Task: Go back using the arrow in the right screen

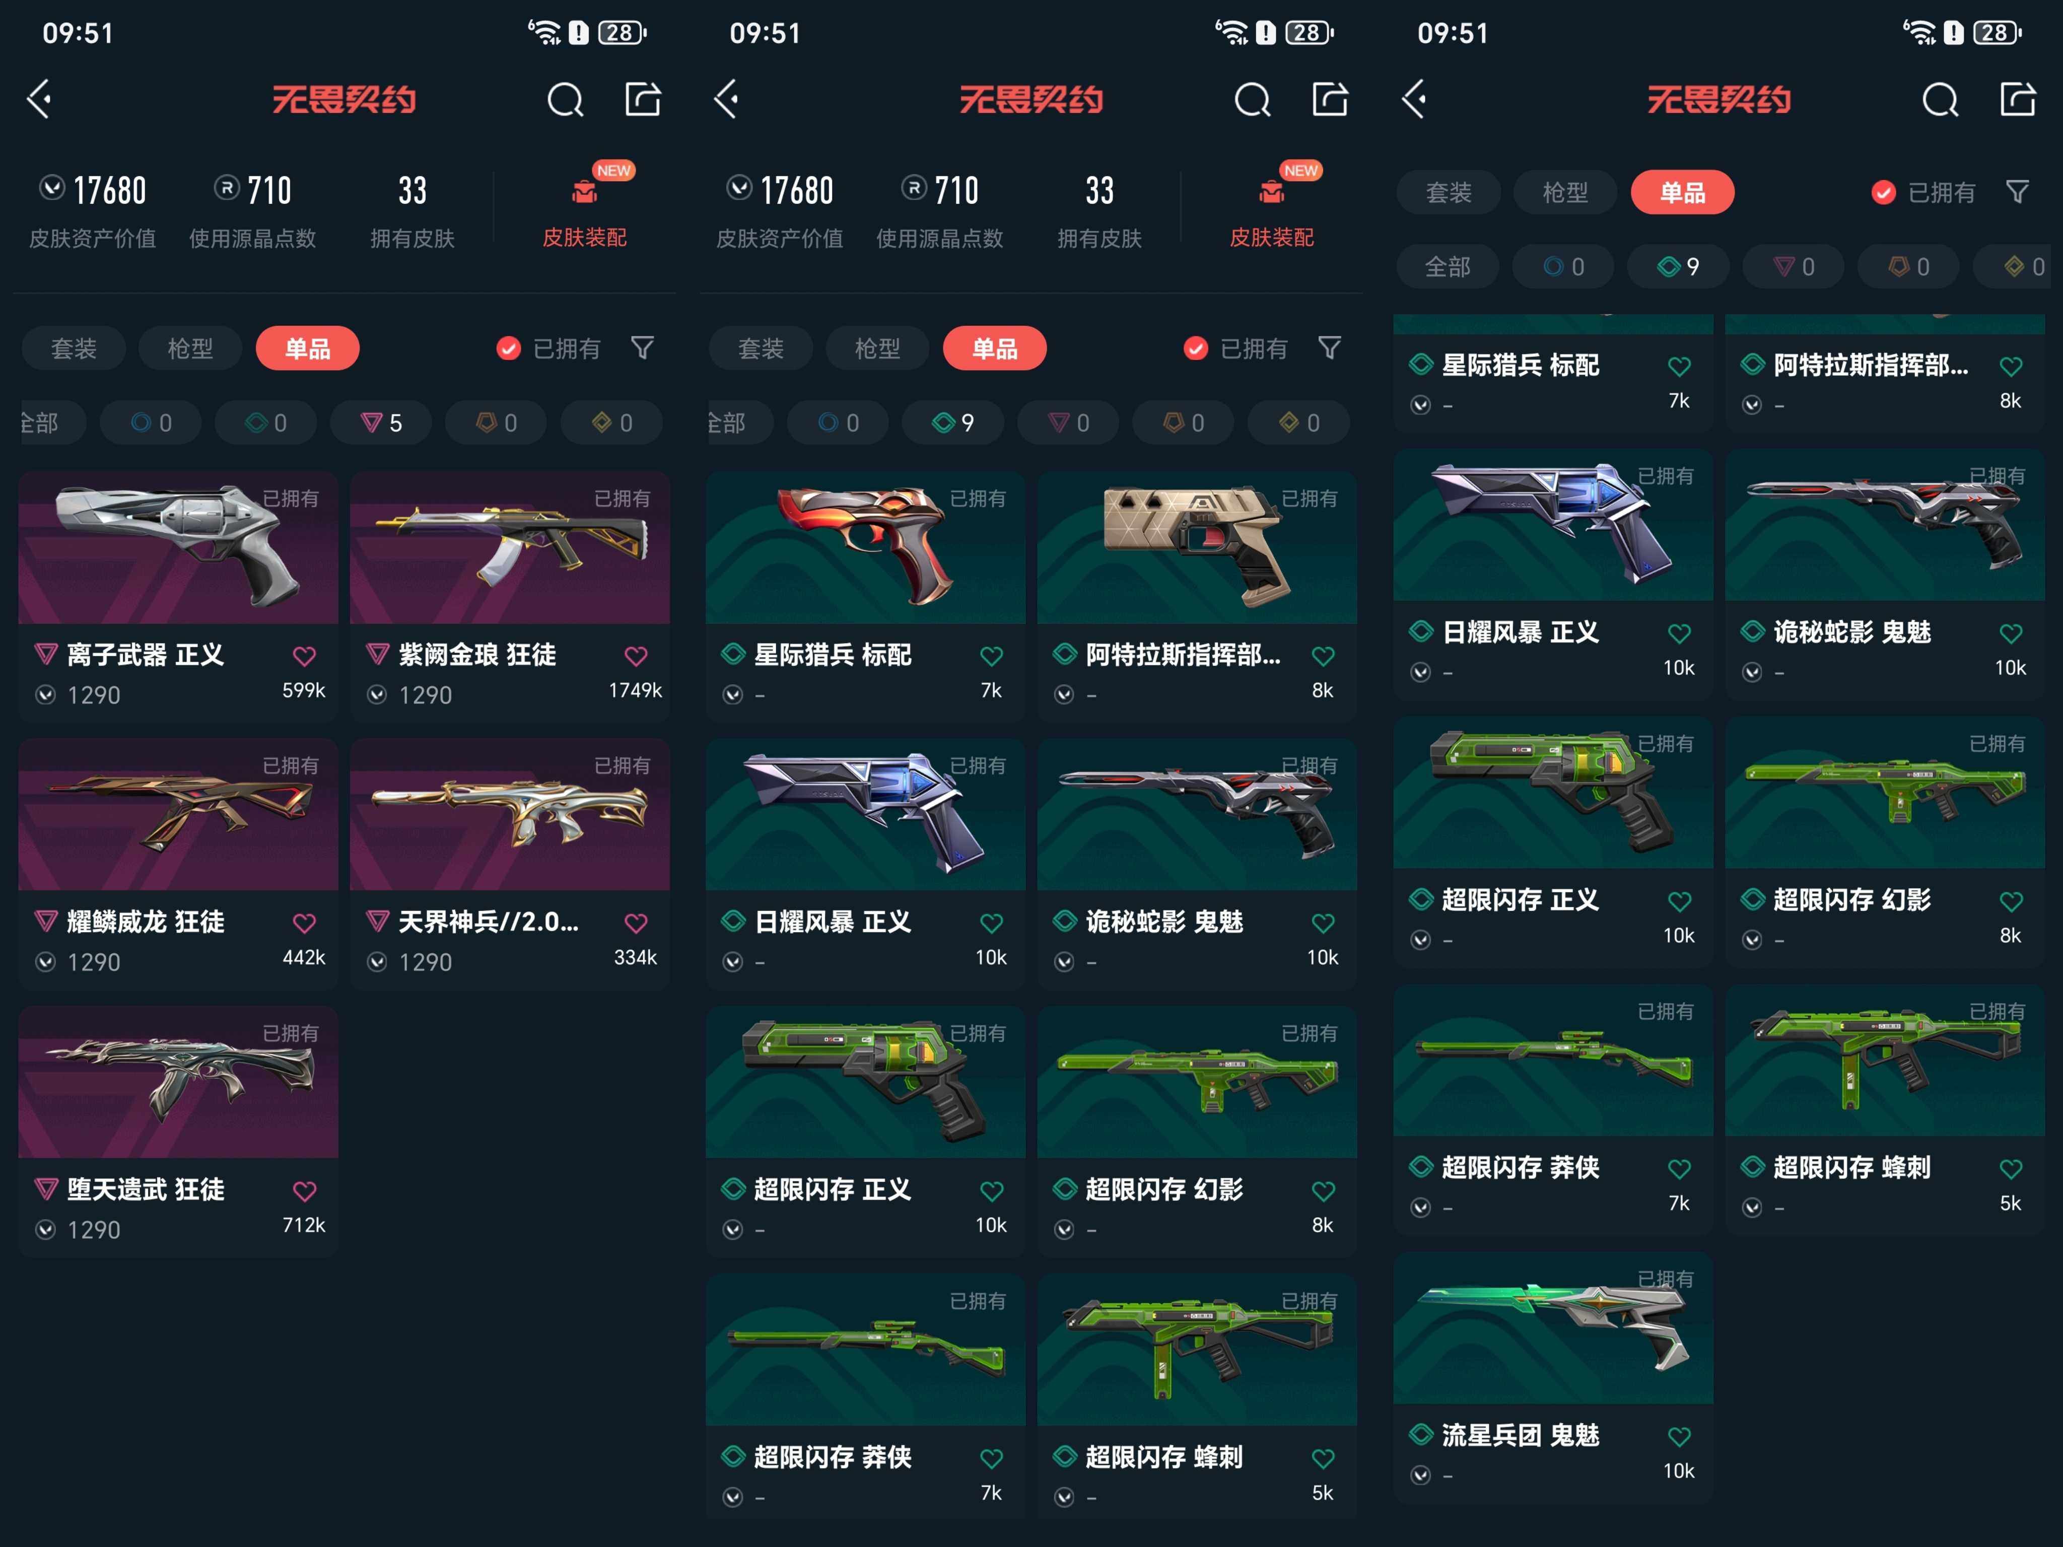Action: pos(1414,99)
